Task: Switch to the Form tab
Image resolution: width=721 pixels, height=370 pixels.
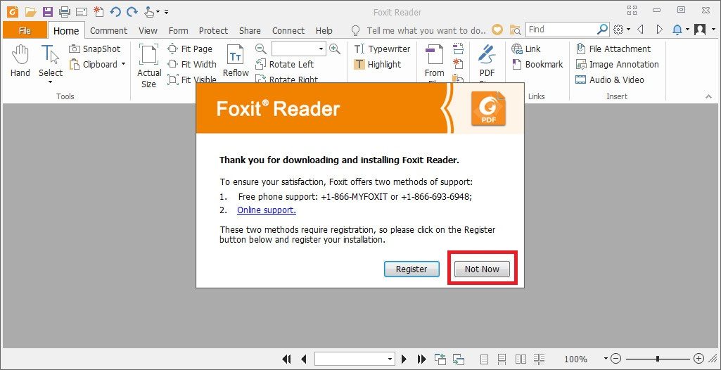Action: point(178,30)
